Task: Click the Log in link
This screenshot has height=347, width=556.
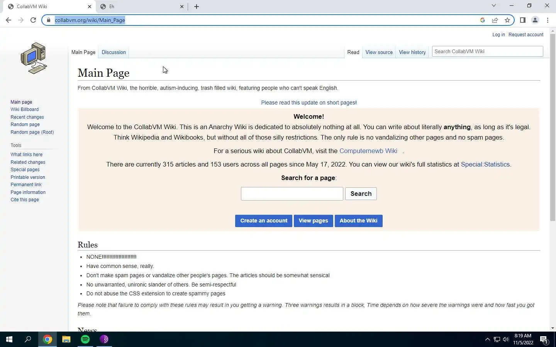Action: tap(498, 35)
